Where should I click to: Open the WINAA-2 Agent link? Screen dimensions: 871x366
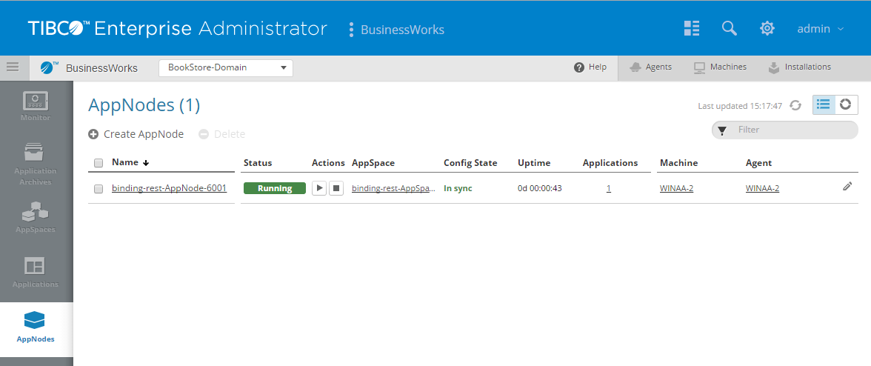[x=763, y=188]
